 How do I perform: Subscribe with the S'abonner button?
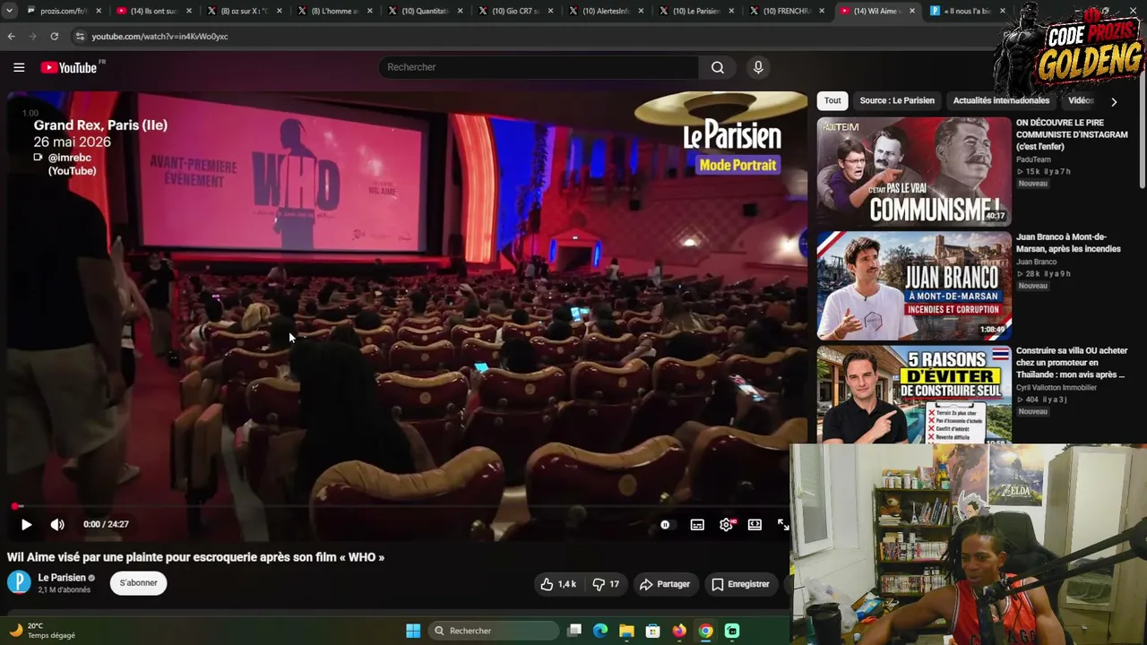tap(138, 583)
